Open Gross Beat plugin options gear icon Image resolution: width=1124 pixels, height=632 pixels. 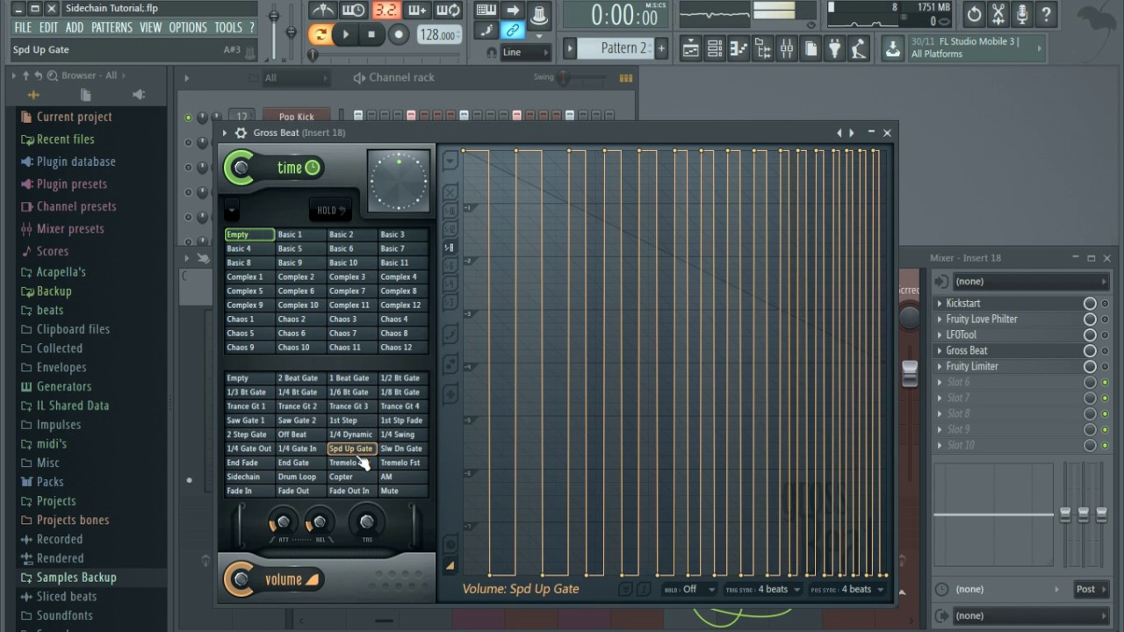(x=241, y=133)
